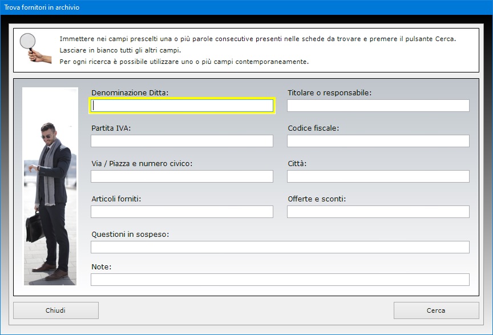Click the 'Partita IVA:' label
Screen dimensions: 493x335
pos(111,128)
